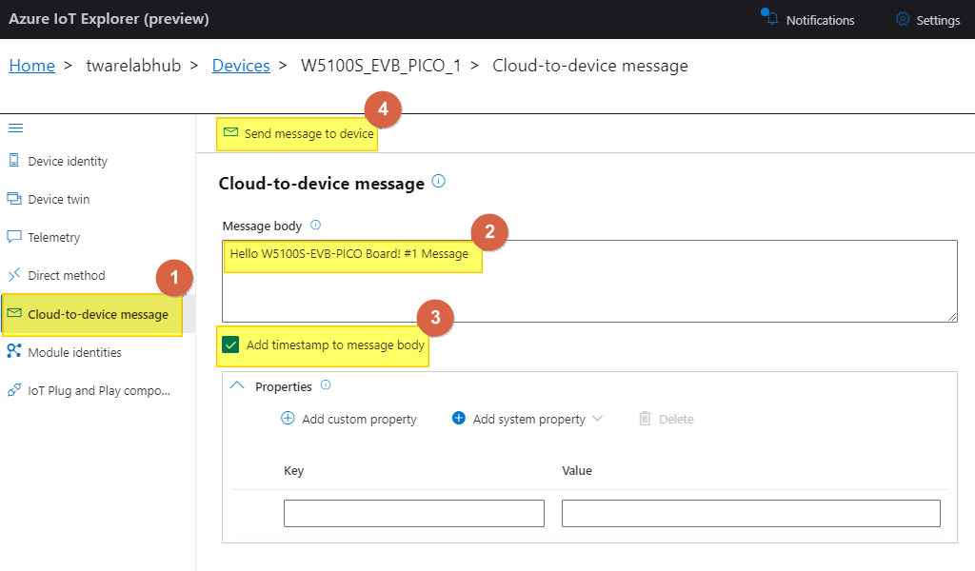Click the info icon next to Properties
The width and height of the screenshot is (975, 571).
(326, 384)
